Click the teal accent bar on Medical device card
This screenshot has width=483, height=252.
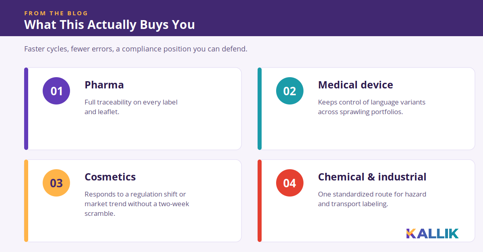(260, 109)
